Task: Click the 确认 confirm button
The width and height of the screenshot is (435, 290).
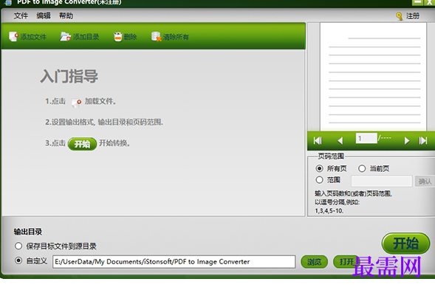Action: click(x=425, y=182)
